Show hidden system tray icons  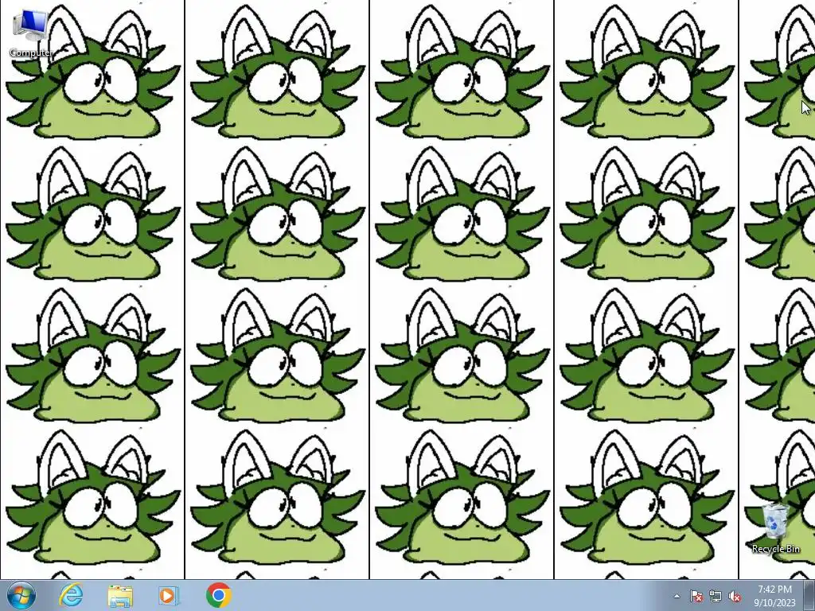click(x=677, y=596)
